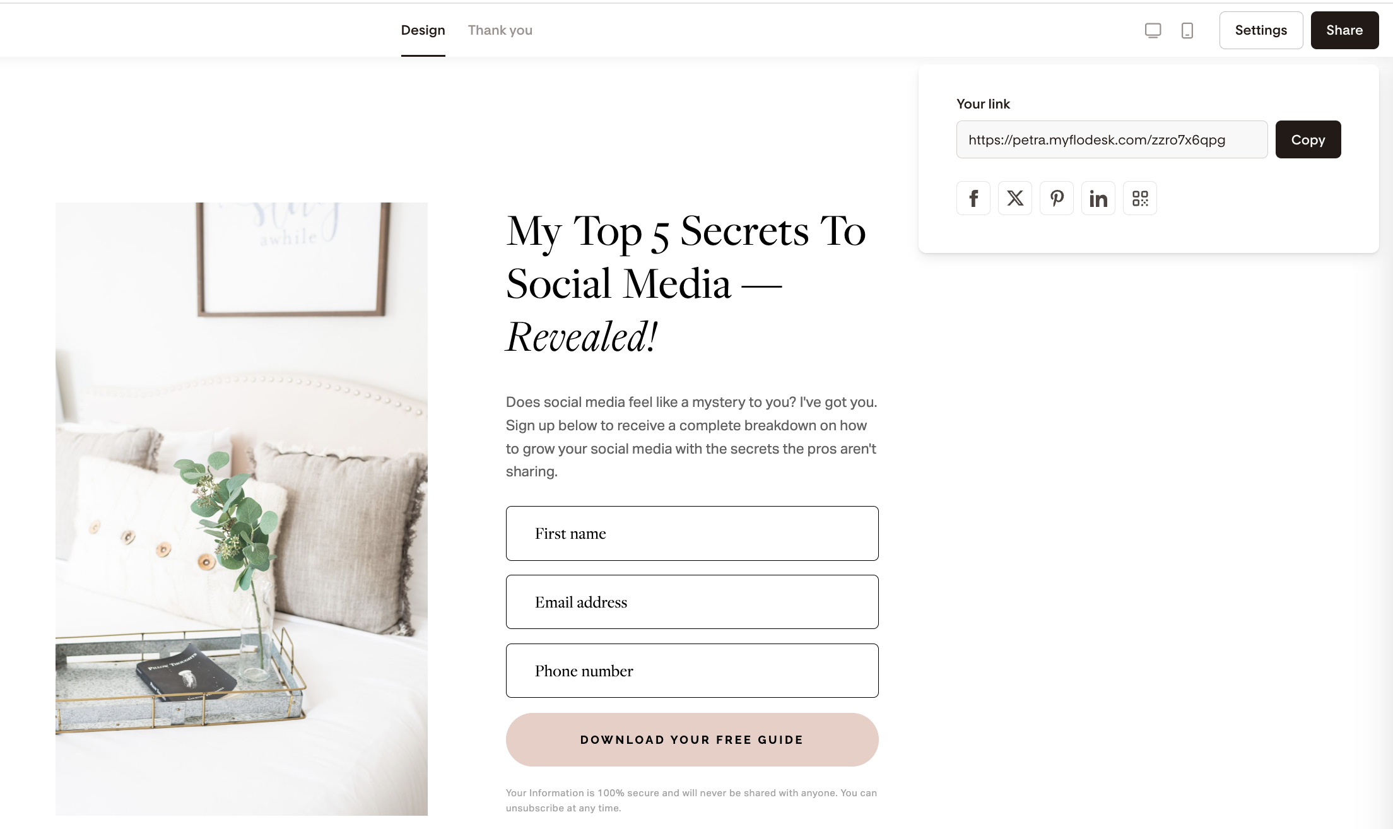This screenshot has height=829, width=1393.
Task: Share link on Pinterest icon
Action: click(x=1056, y=198)
